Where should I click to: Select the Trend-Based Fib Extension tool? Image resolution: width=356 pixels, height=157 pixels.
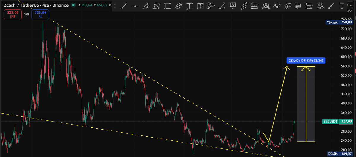(309, 6)
